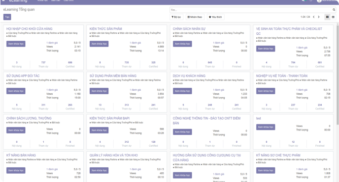The width and height of the screenshot is (339, 182).
Task: Open course SỬ DỤNG PHẦN MỀM BÁN HÀNG
Action: point(113,76)
